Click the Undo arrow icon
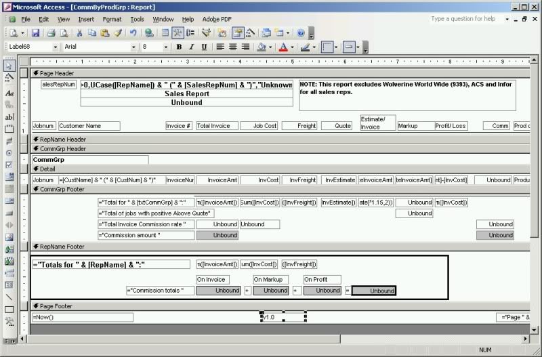 point(133,33)
